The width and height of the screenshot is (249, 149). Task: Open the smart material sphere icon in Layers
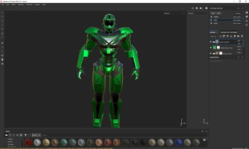(235, 36)
